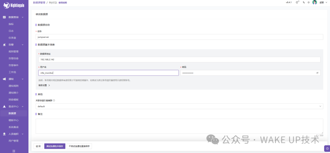Click the 数据查询 chart icon in sidebar

[x=4, y=17]
